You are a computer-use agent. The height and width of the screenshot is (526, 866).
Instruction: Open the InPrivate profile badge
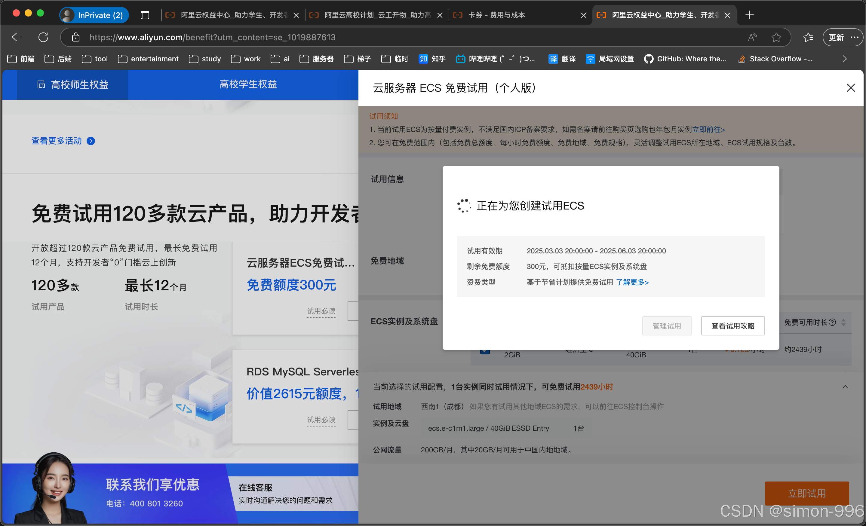pyautogui.click(x=94, y=15)
